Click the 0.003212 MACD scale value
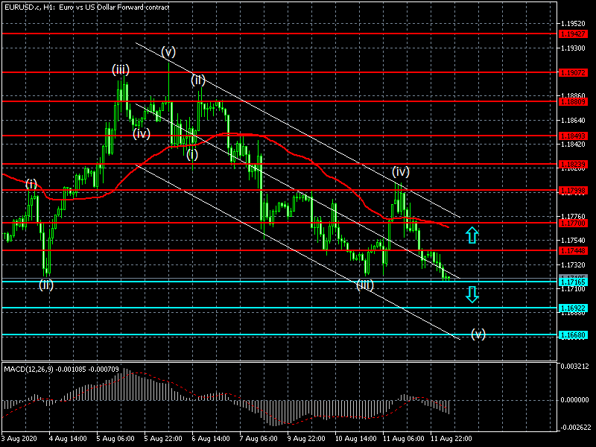 [574, 367]
